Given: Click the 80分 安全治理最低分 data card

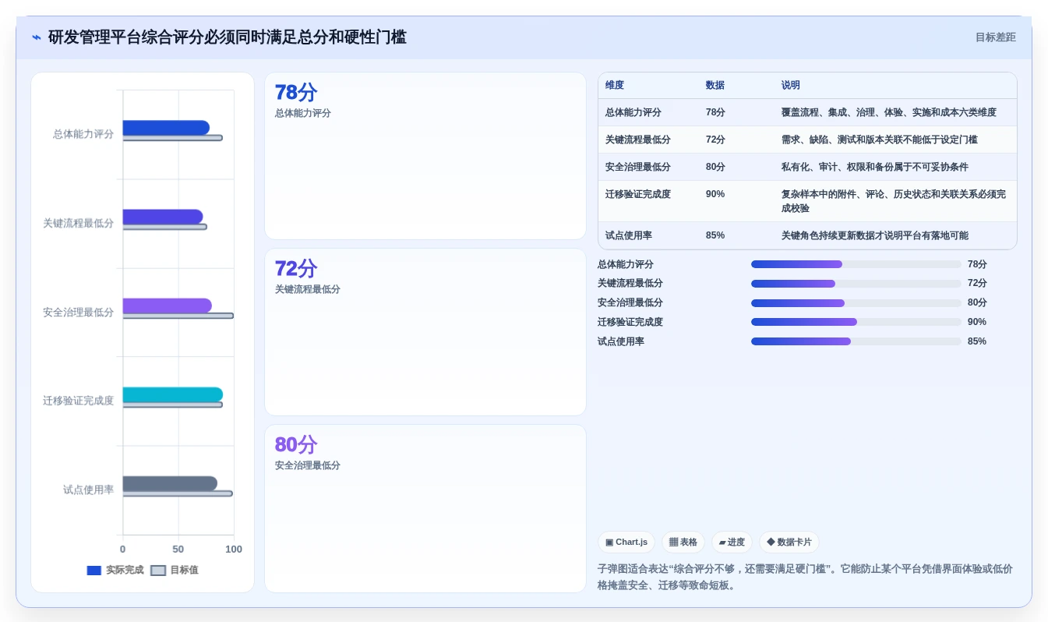Looking at the screenshot, I should [x=425, y=508].
